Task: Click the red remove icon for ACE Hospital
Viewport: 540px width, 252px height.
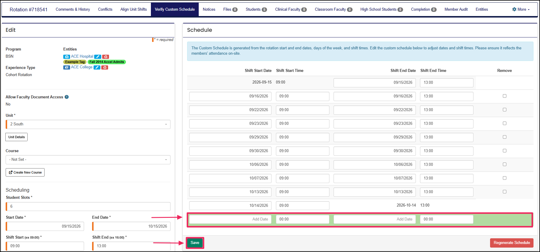Action: pyautogui.click(x=106, y=56)
